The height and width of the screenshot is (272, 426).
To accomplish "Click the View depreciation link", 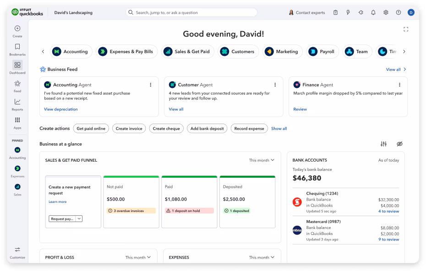I will click(x=60, y=109).
